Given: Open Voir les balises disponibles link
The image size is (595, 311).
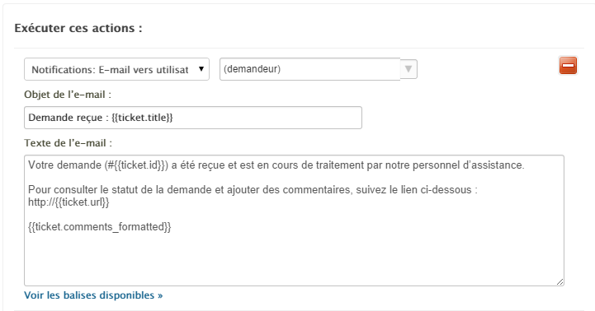Looking at the screenshot, I should (93, 295).
